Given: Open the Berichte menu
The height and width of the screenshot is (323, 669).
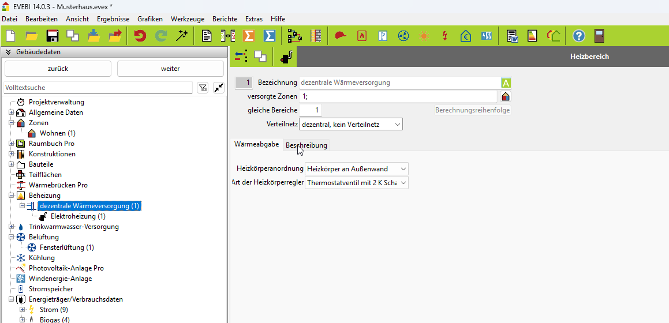Looking at the screenshot, I should coord(225,19).
